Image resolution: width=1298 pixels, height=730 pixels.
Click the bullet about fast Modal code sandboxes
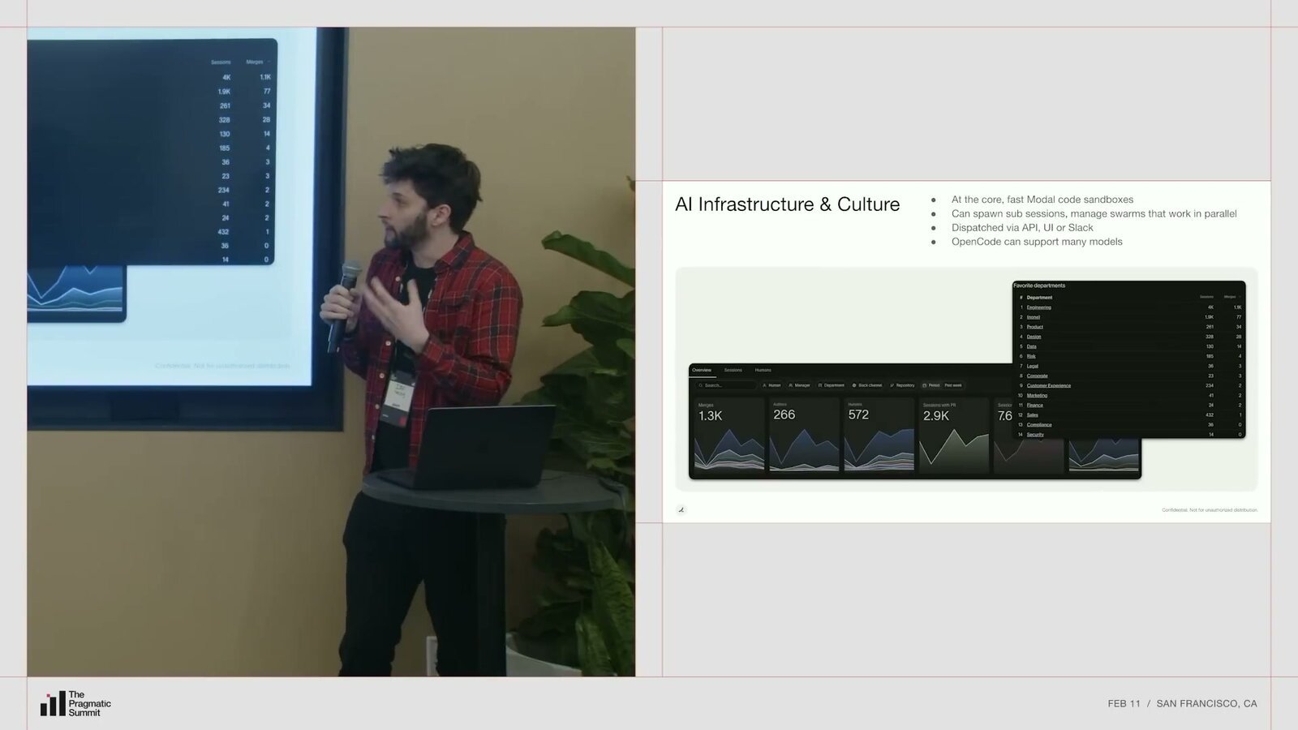pos(1042,200)
